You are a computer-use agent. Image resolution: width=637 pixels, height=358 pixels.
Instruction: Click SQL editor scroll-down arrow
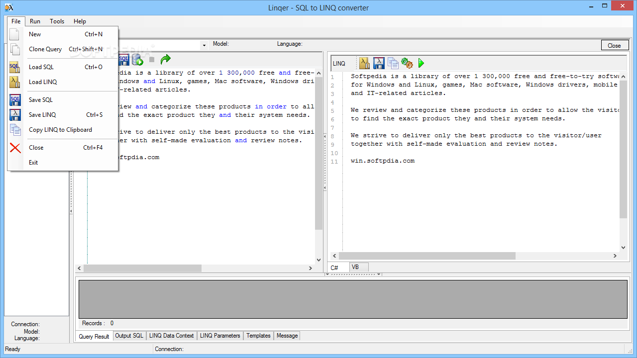(x=319, y=260)
